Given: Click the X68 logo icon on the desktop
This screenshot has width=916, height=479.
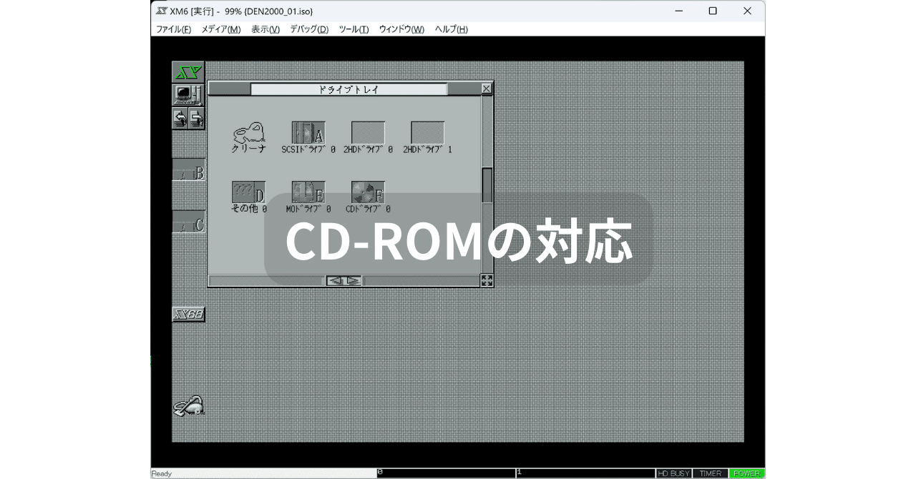Looking at the screenshot, I should [x=188, y=315].
